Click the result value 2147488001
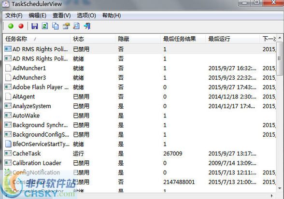 pyautogui.click(x=179, y=182)
